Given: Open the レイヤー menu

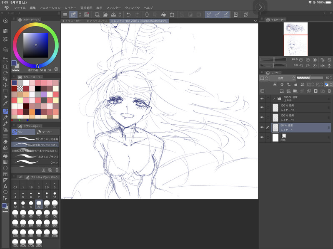Looking at the screenshot, I should coord(70,8).
